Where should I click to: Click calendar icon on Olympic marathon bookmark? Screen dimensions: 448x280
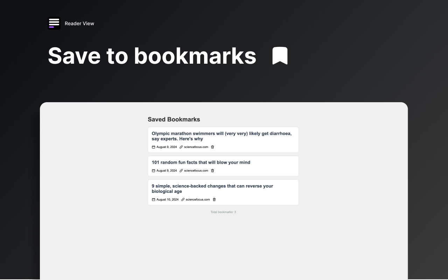click(x=153, y=147)
